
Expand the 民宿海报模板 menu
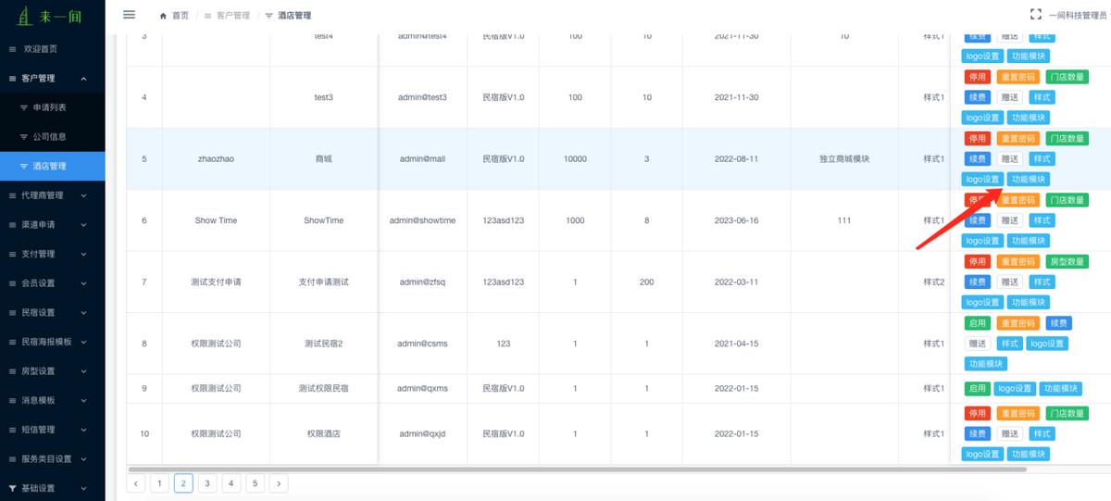[x=53, y=342]
